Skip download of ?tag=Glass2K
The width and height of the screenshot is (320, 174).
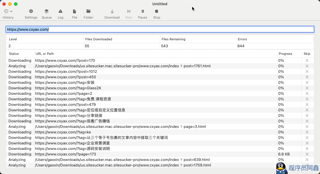tap(307, 88)
